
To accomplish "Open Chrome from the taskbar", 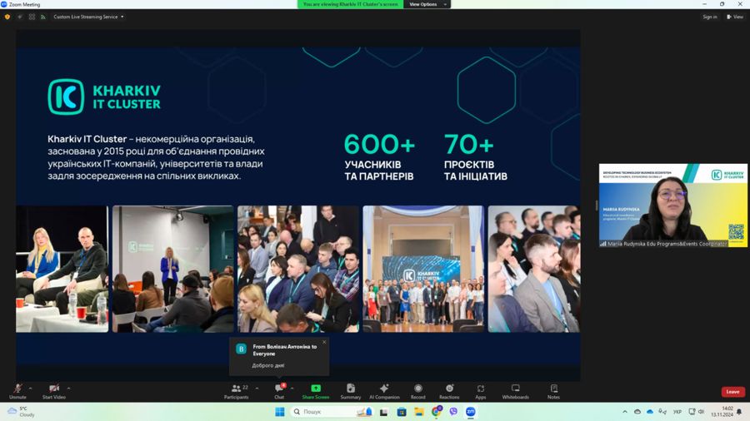I will coord(436,412).
